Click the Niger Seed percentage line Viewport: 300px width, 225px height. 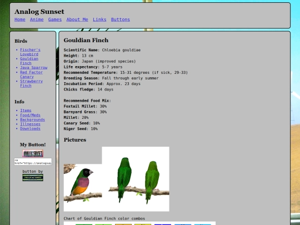pos(81,129)
